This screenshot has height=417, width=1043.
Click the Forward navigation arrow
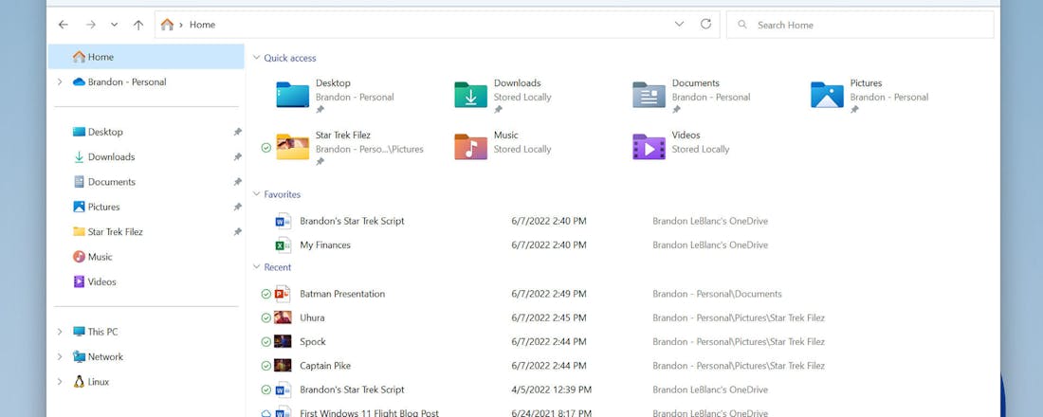pos(90,25)
